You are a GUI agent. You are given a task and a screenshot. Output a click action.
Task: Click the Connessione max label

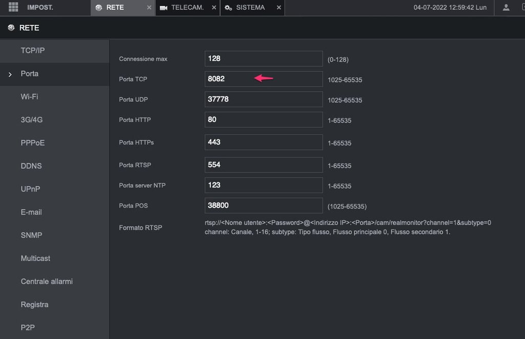pos(143,59)
